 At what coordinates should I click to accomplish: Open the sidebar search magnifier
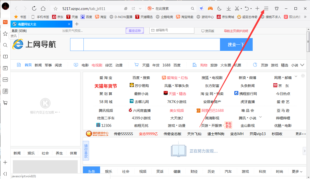point(5,45)
